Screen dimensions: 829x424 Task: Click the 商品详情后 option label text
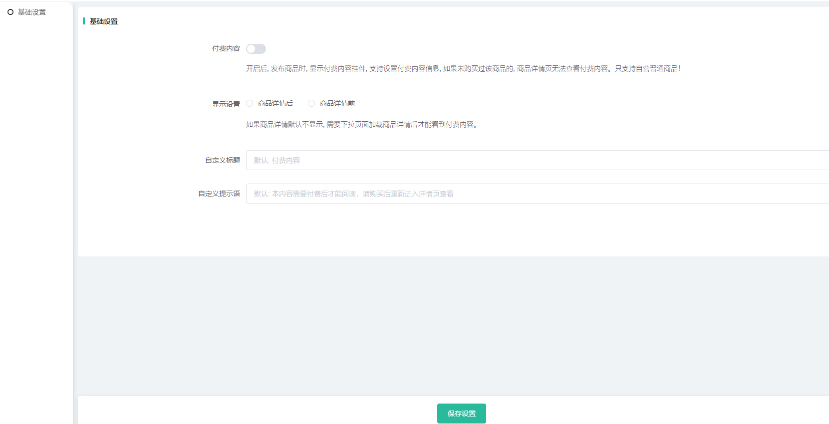click(x=275, y=103)
